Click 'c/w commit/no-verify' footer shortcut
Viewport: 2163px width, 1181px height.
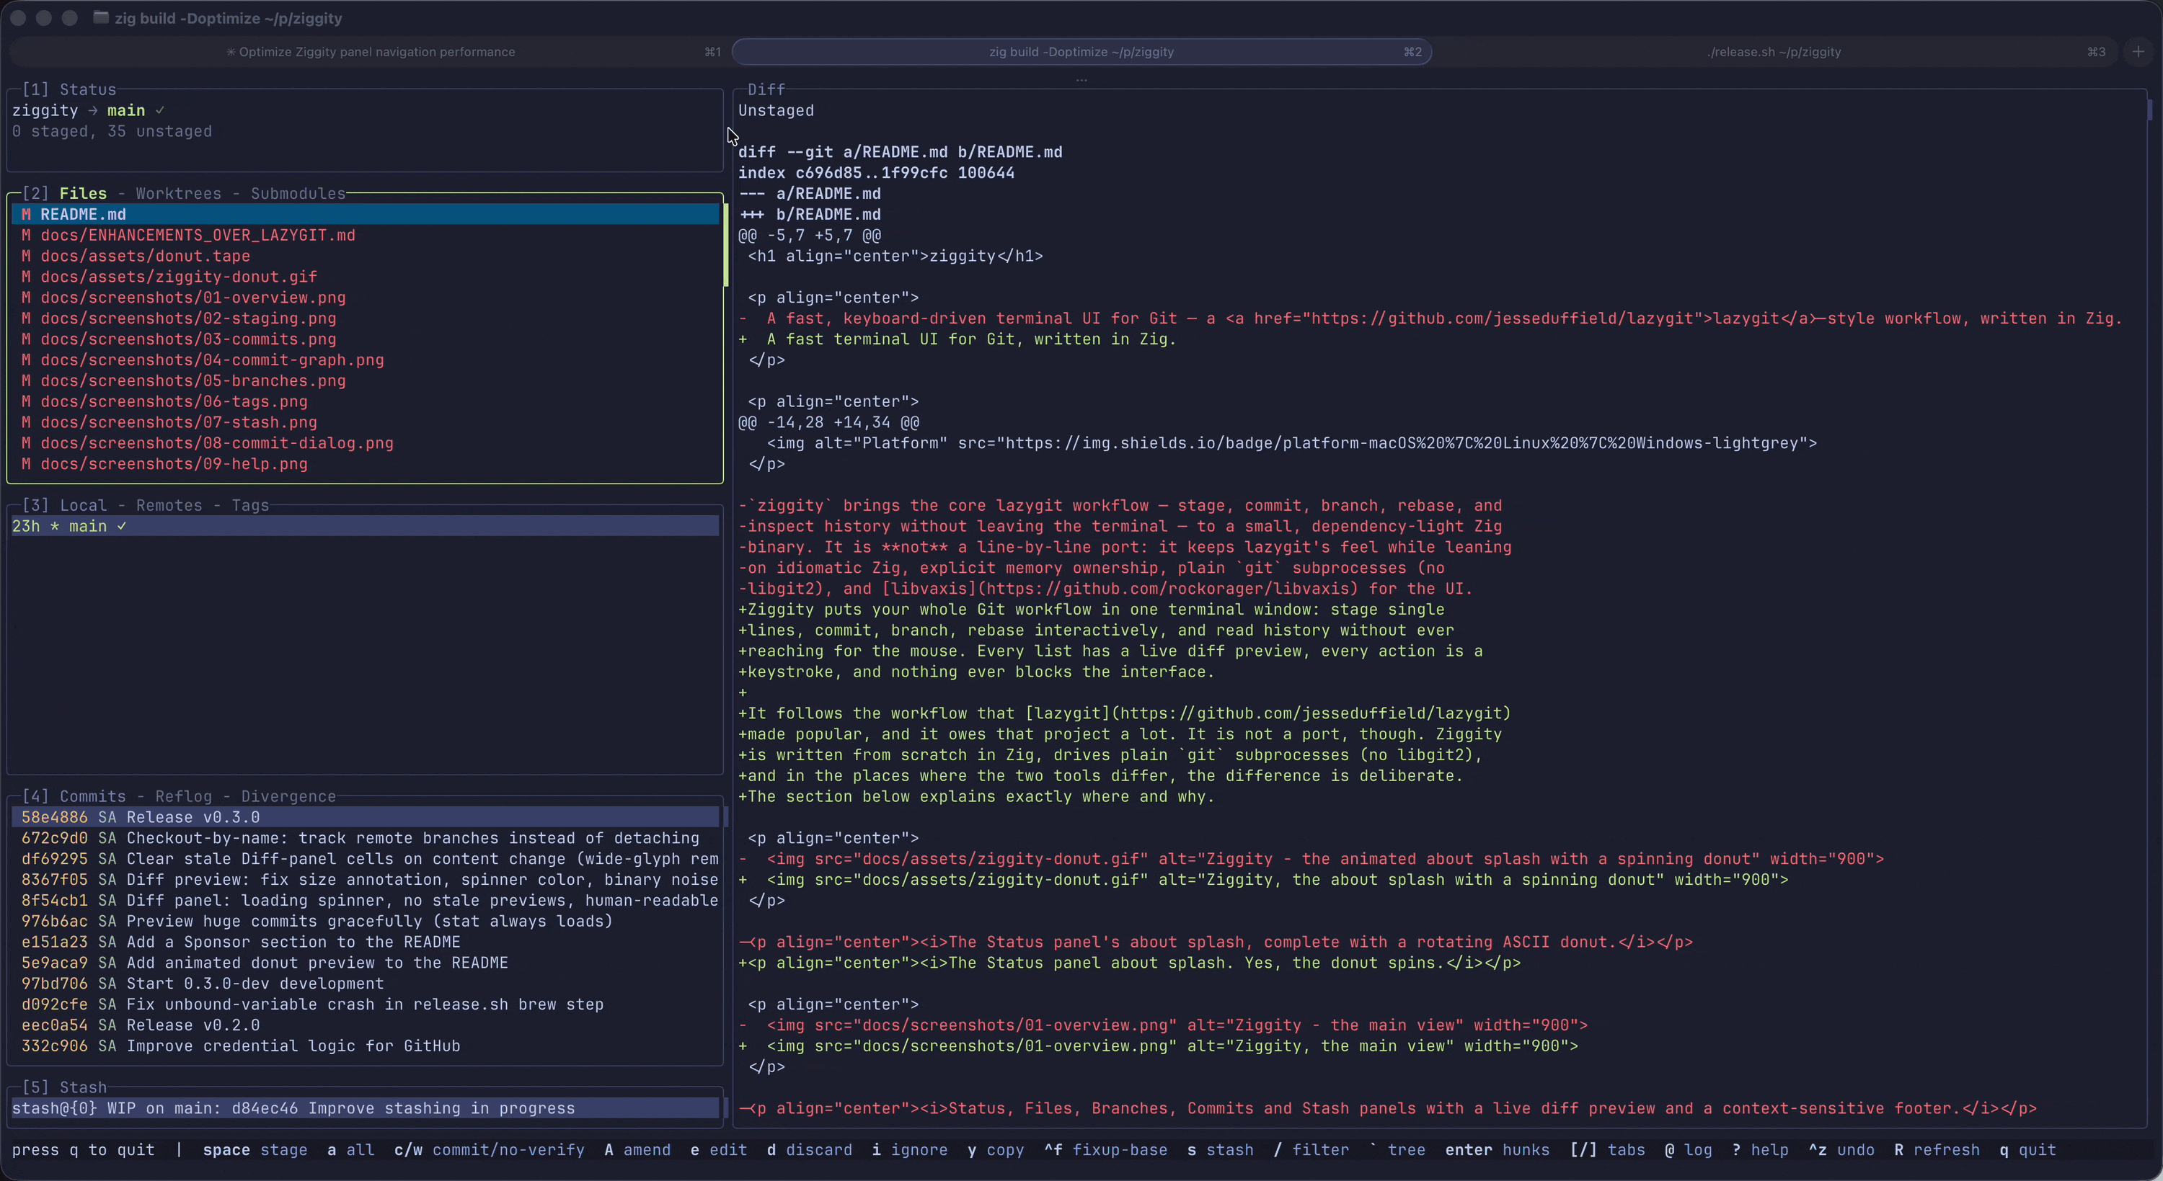[x=490, y=1149]
